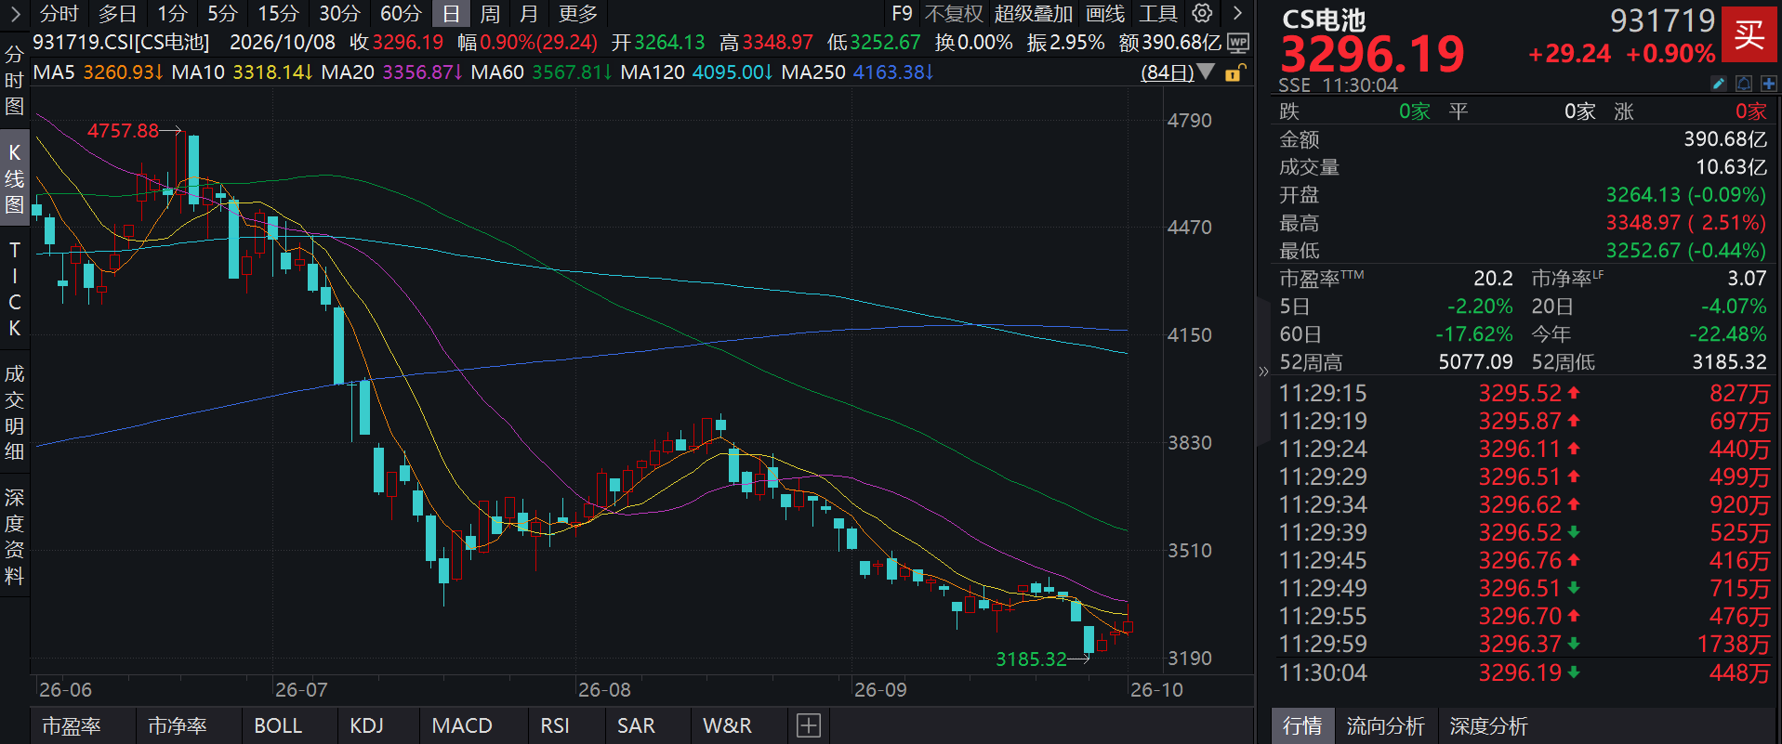
Task: Switch to 流向分析 tab
Action: [1385, 725]
